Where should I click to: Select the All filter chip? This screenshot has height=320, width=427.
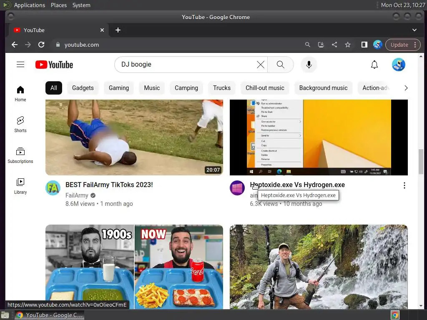point(54,88)
